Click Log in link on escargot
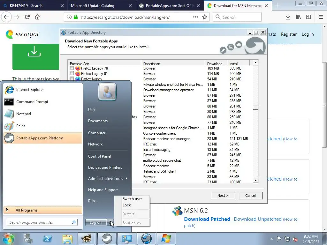This screenshot has width=327, height=245. click(x=308, y=34)
